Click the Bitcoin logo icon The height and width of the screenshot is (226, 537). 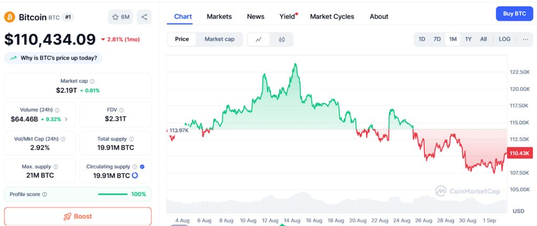[9, 17]
